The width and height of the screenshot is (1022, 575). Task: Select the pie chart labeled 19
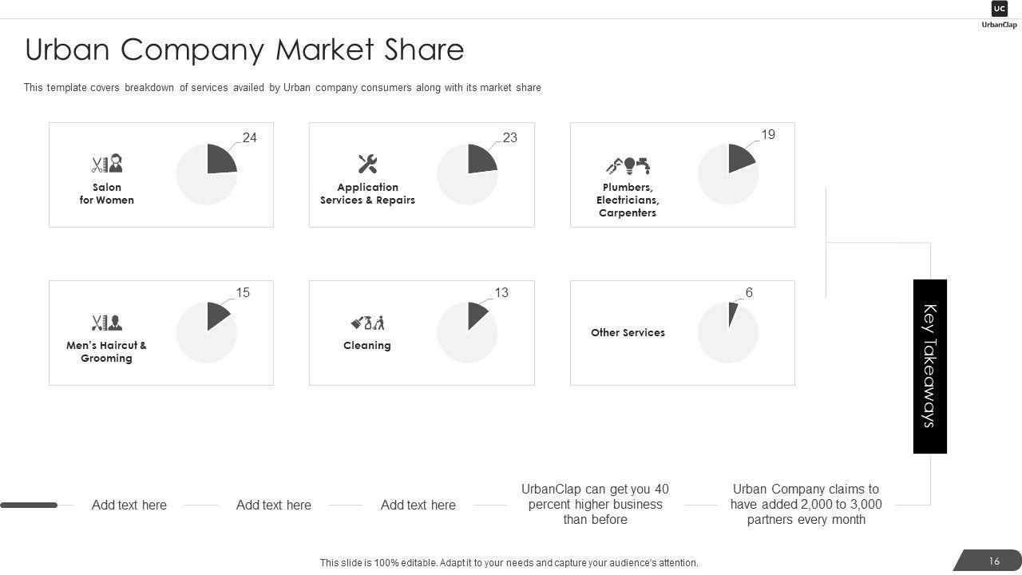[728, 174]
